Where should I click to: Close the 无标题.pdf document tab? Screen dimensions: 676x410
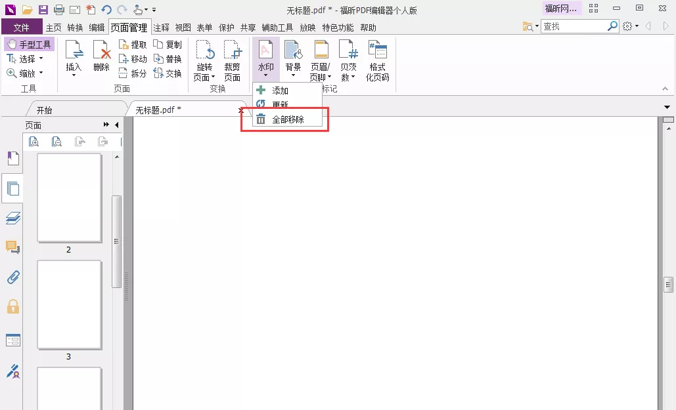(x=240, y=111)
